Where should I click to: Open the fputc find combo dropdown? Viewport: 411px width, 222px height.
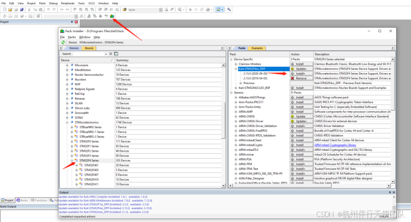tap(161, 10)
